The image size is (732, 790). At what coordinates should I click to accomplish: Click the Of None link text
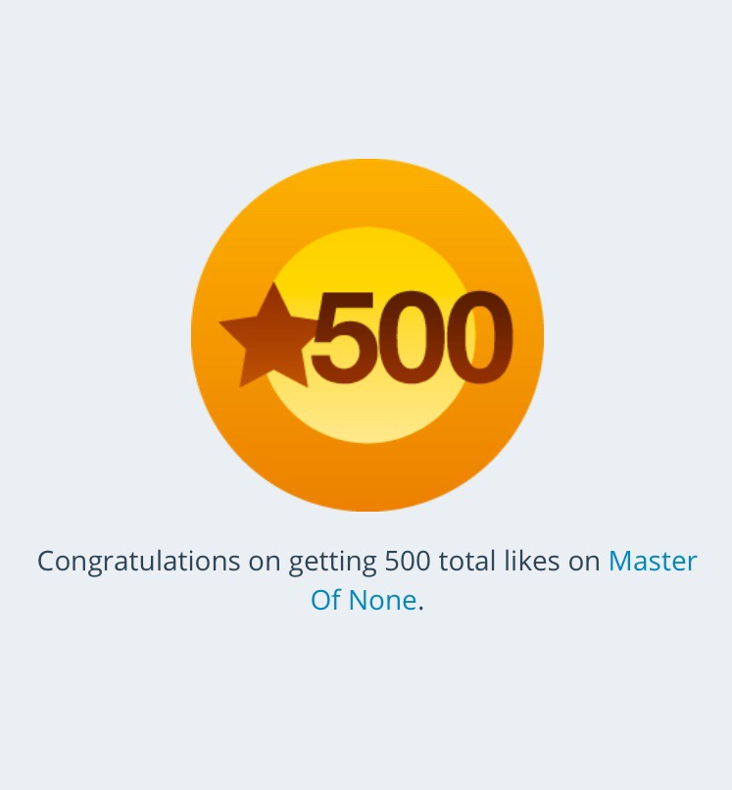[x=364, y=600]
